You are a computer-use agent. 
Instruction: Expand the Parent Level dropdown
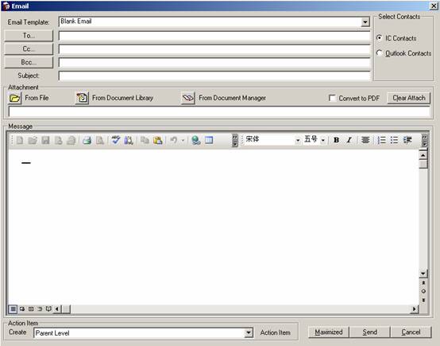click(249, 332)
